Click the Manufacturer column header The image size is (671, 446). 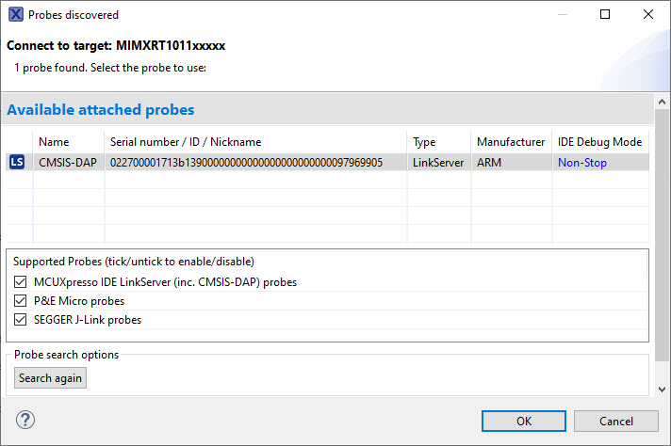[x=511, y=142]
